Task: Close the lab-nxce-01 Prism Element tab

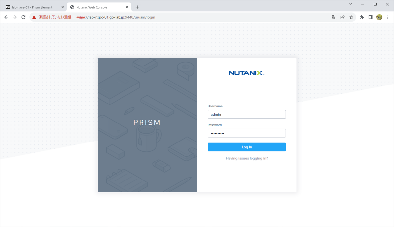Action: point(63,7)
